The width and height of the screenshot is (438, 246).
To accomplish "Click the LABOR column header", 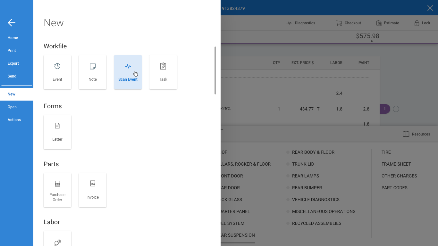I will point(336,63).
